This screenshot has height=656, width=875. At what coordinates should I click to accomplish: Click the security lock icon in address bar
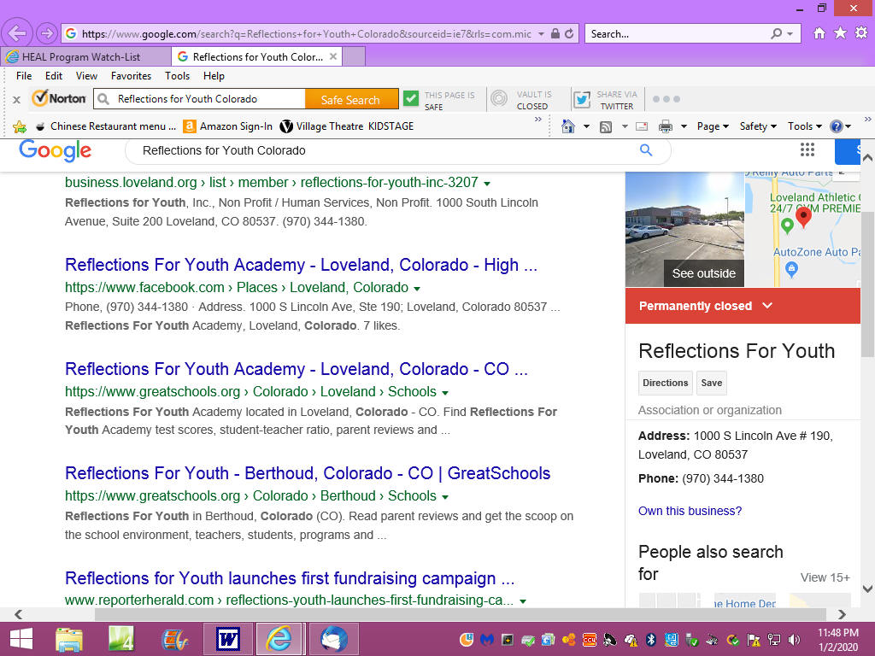(555, 33)
